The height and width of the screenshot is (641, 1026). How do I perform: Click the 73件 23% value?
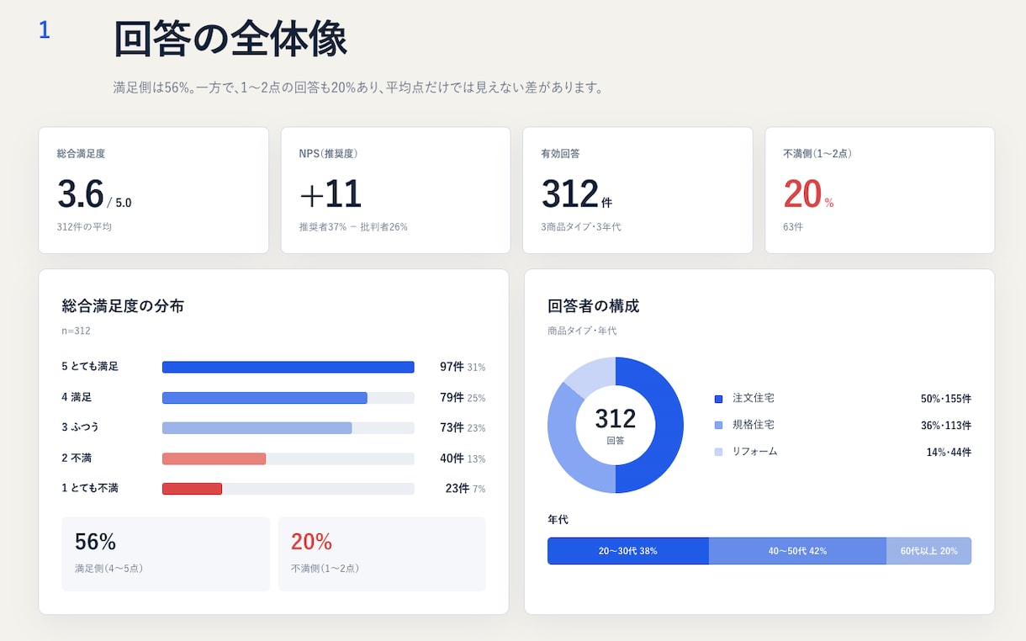[463, 428]
